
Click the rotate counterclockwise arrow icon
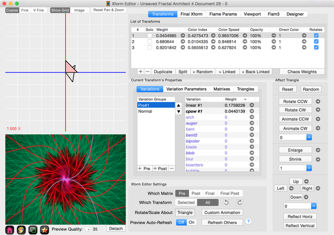point(226,202)
